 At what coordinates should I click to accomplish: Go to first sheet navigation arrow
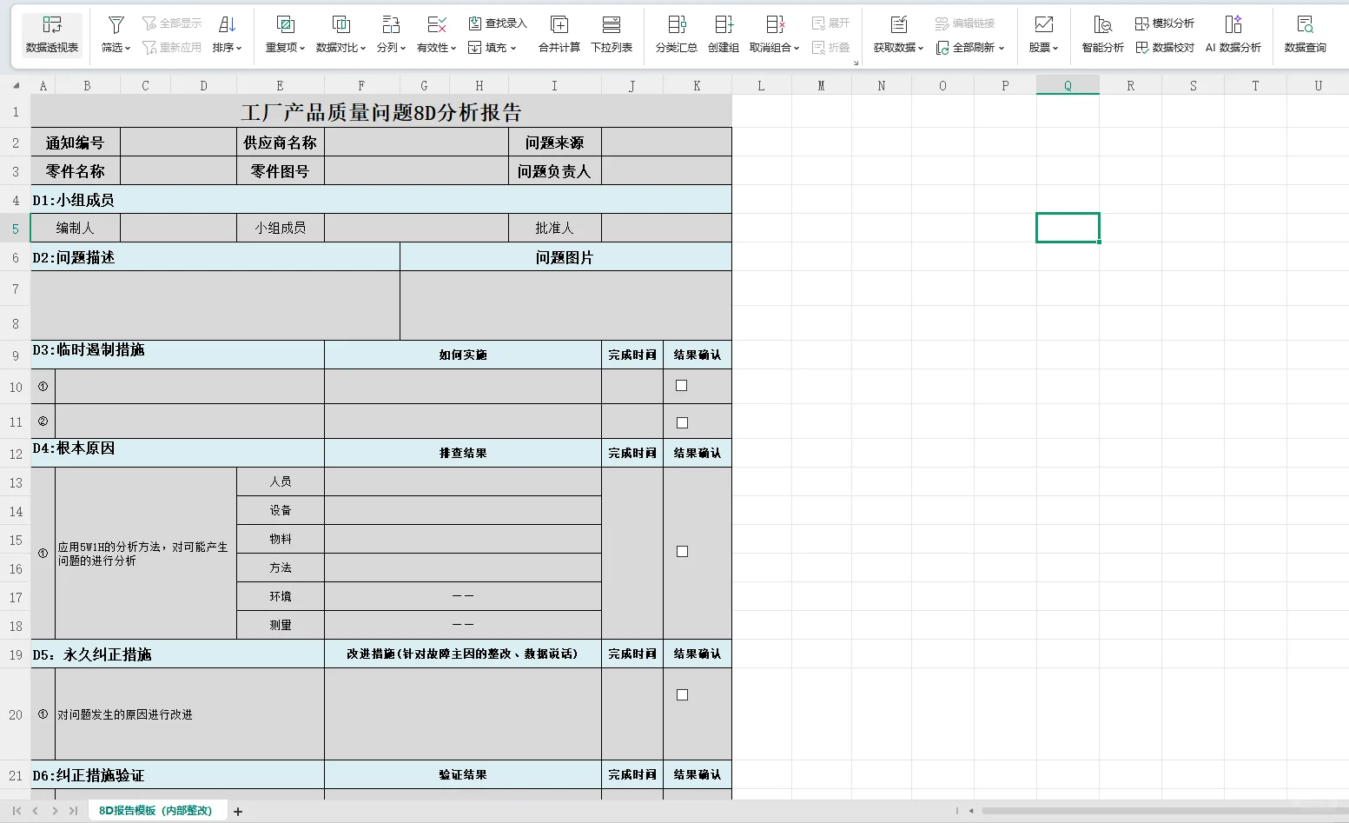click(x=17, y=811)
